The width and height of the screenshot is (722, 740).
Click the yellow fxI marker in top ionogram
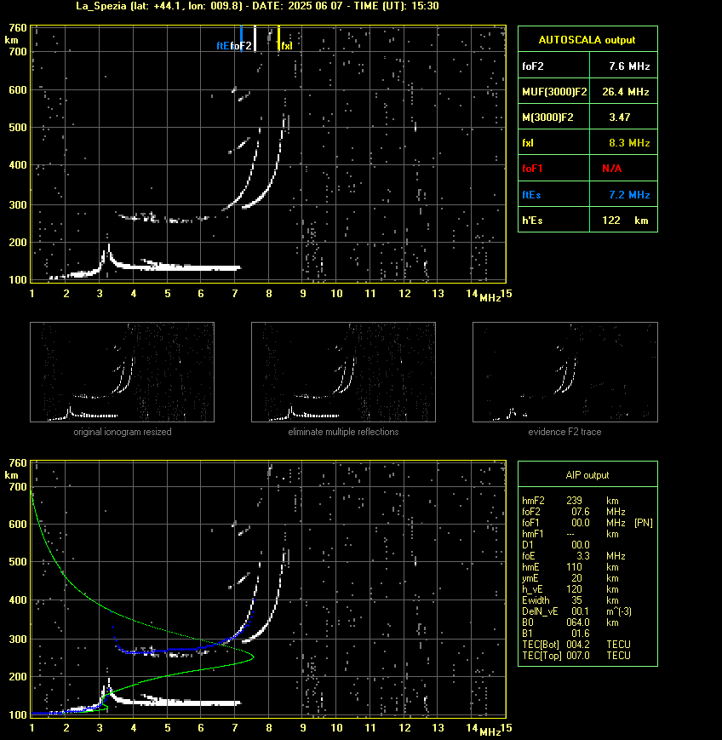pyautogui.click(x=278, y=38)
